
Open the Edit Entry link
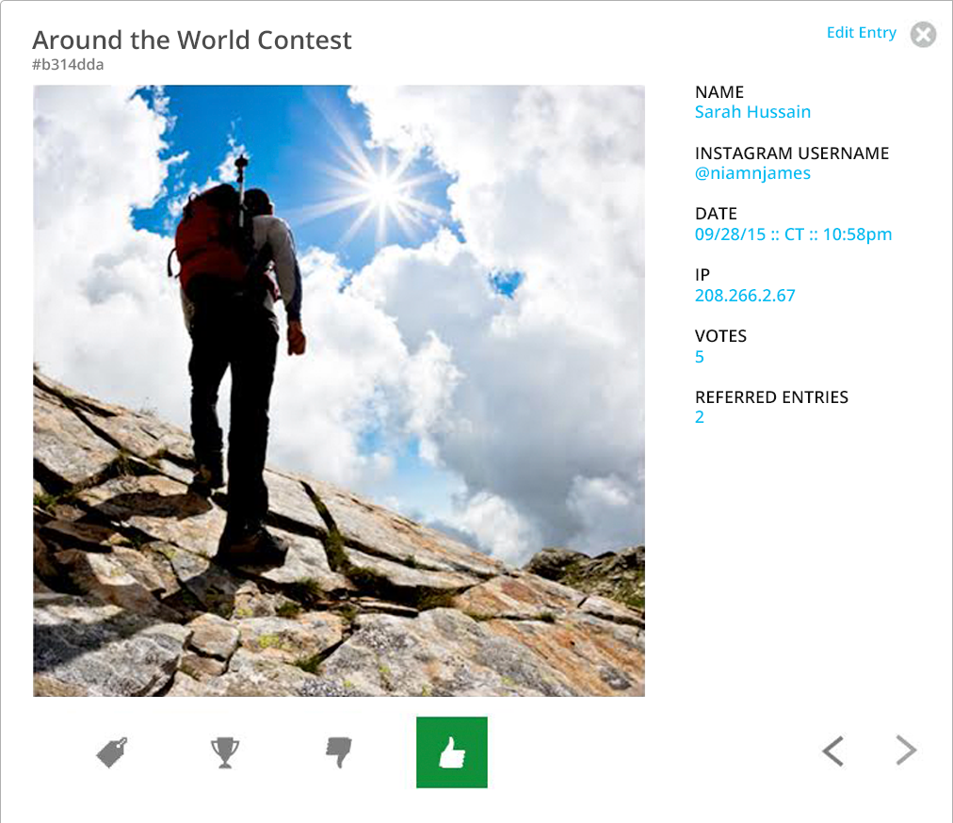tap(862, 33)
